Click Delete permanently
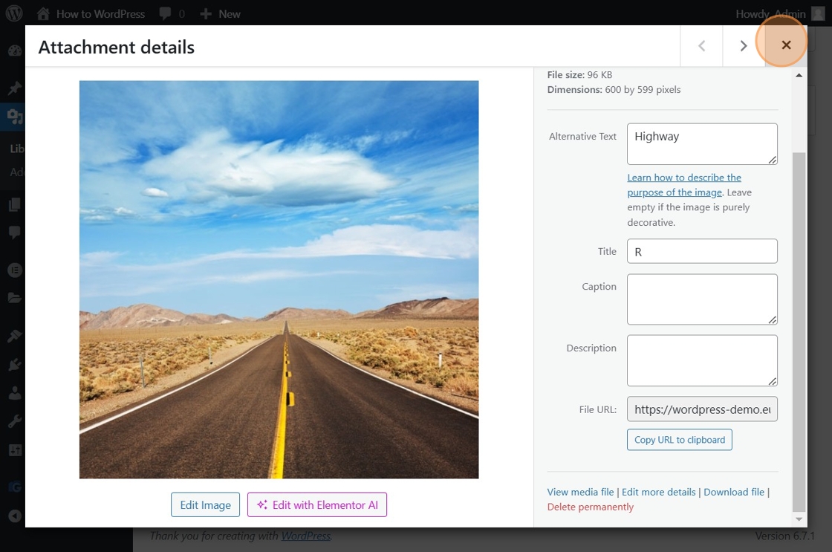832x552 pixels. pos(590,507)
